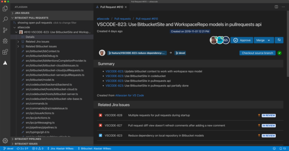Click the task checkbox icon for VSCODE-823

click(x=100, y=135)
